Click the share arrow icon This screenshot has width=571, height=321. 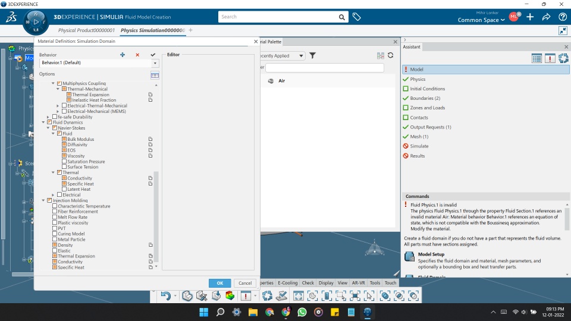[x=546, y=17]
